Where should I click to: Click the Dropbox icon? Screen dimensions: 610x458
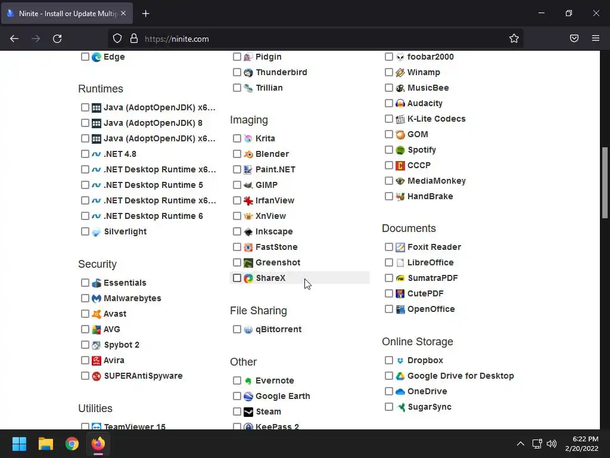(400, 361)
